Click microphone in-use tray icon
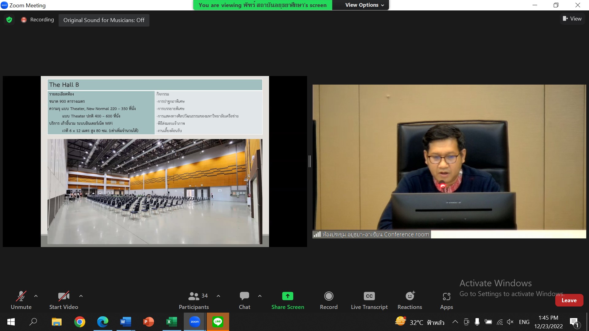The height and width of the screenshot is (331, 589). coord(477,322)
